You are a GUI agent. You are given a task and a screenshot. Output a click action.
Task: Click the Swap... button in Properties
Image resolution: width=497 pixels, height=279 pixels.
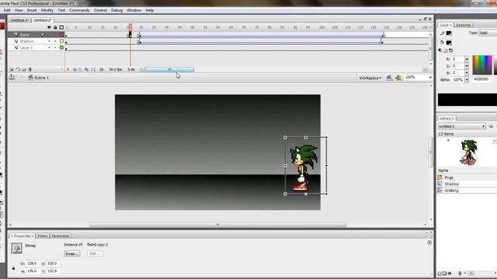pyautogui.click(x=72, y=253)
